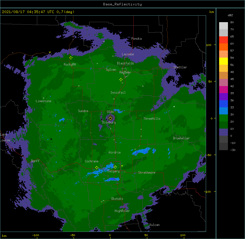Click the asterisk marker above Limestone
Image resolution: width=245 pixels, height=239 pixels.
[x=43, y=98]
